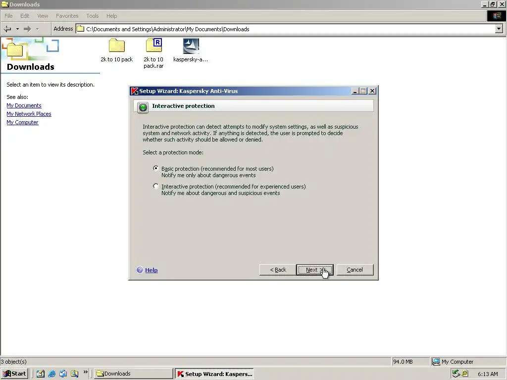507x380 pixels.
Task: Click the Downloads folder icon in the title bar
Action: [x=5, y=4]
